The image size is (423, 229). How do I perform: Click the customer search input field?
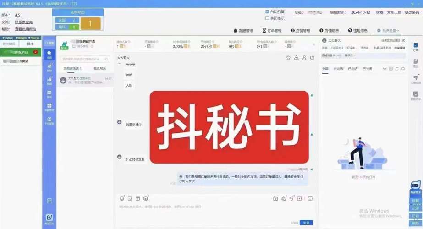pos(85,59)
